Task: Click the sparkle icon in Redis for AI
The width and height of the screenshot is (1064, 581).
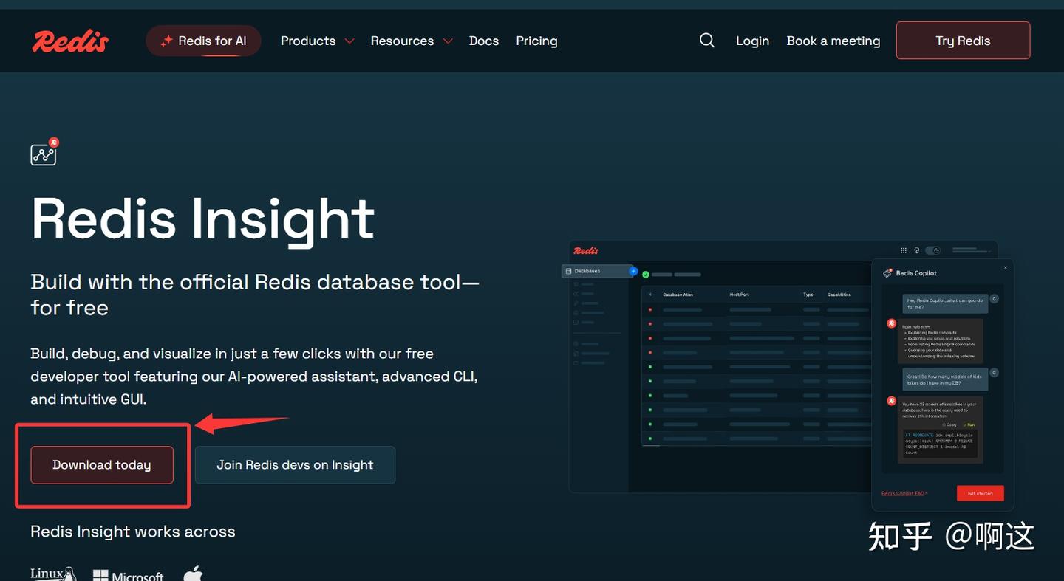Action: pos(167,41)
